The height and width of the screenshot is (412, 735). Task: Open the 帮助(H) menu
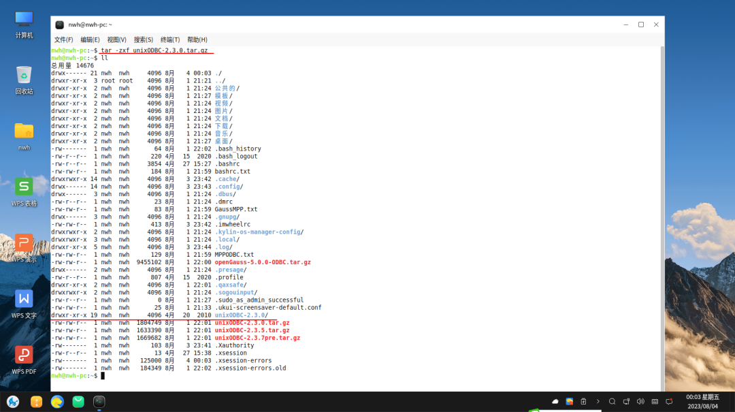coord(197,40)
